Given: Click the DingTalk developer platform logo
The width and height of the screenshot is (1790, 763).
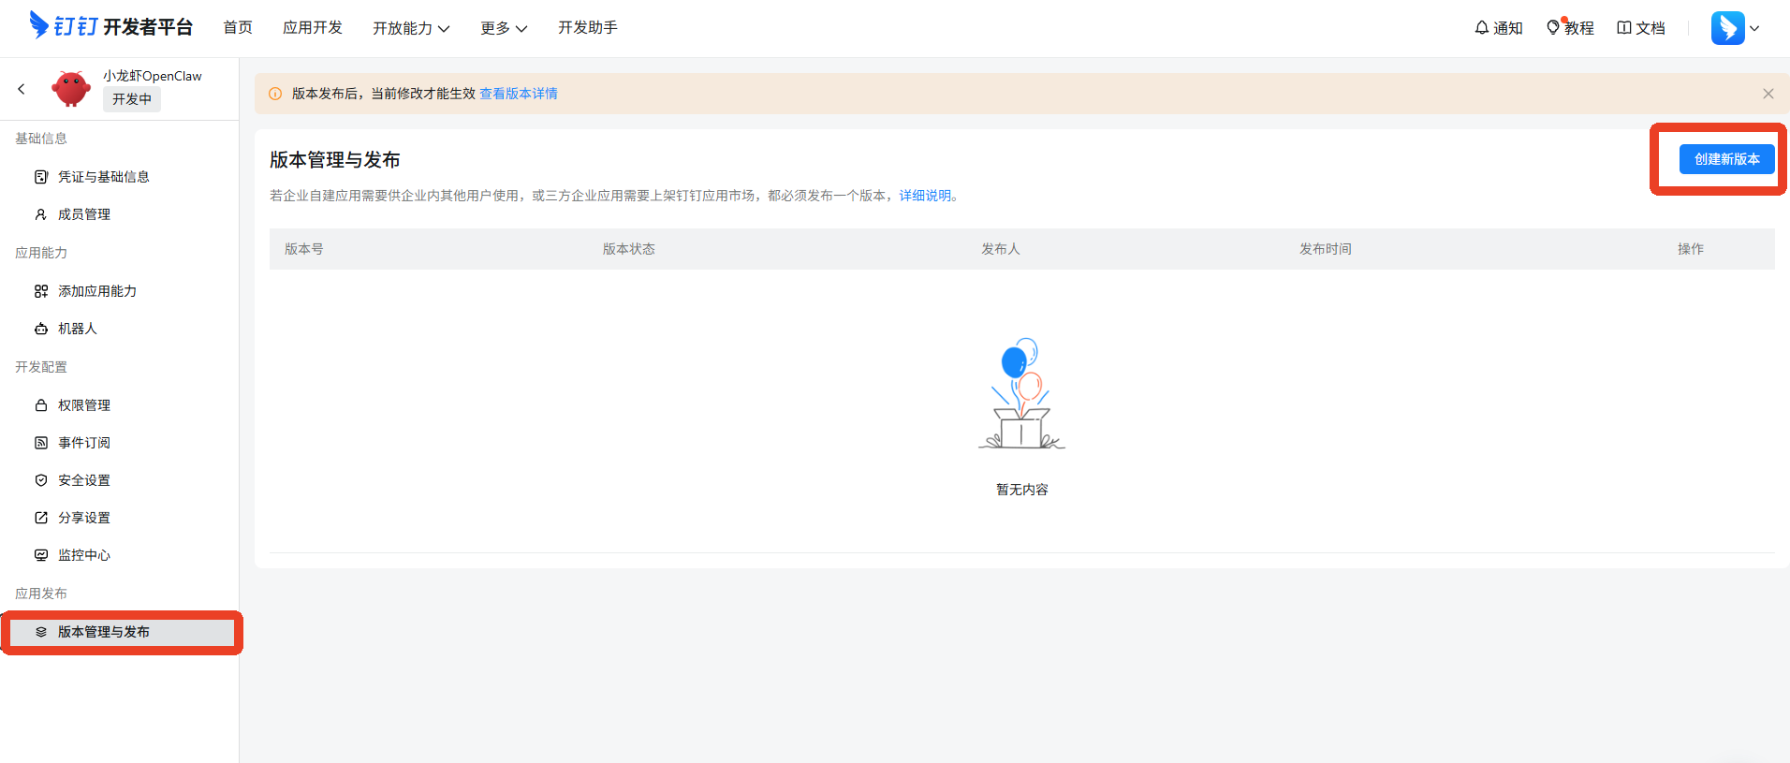Looking at the screenshot, I should 110,26.
